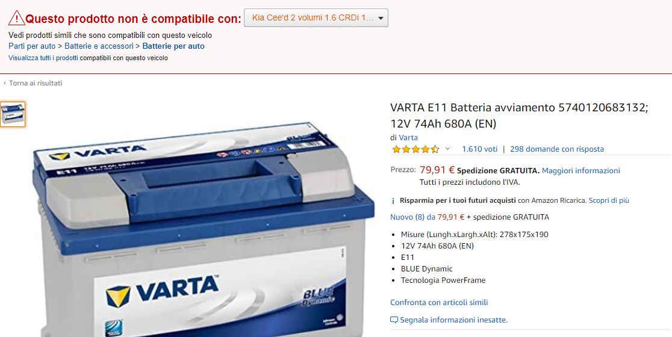Click Scopri di più link
This screenshot has width=672, height=337.
point(609,200)
